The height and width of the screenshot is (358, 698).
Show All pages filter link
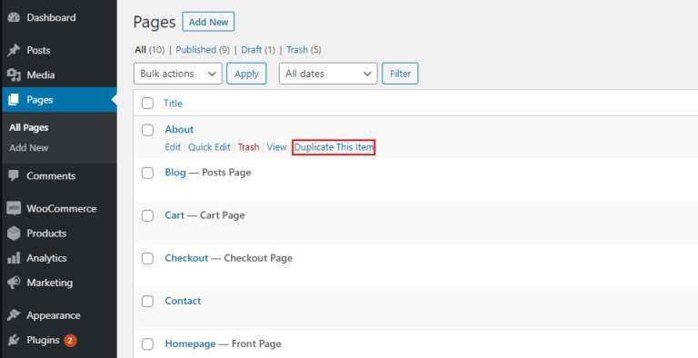pos(140,50)
